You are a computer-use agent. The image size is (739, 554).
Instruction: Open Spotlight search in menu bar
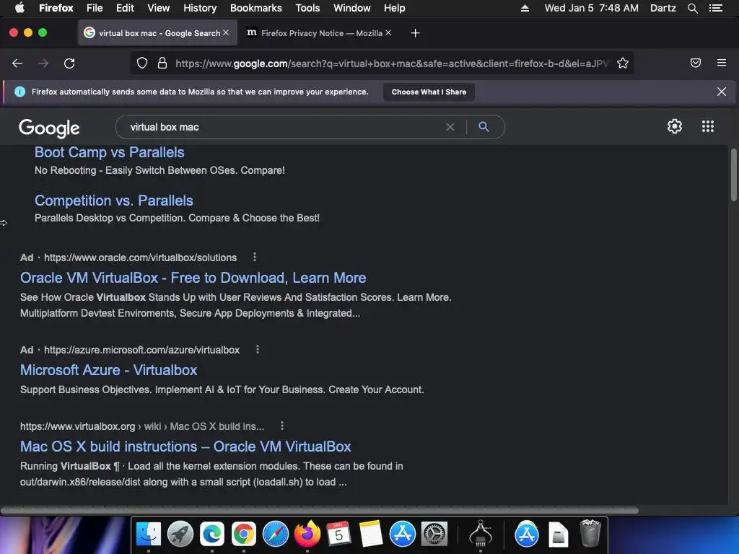692,8
